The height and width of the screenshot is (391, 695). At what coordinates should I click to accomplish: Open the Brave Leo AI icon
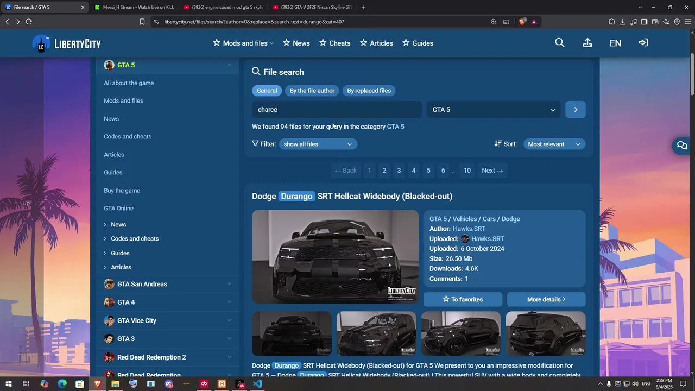(x=666, y=22)
